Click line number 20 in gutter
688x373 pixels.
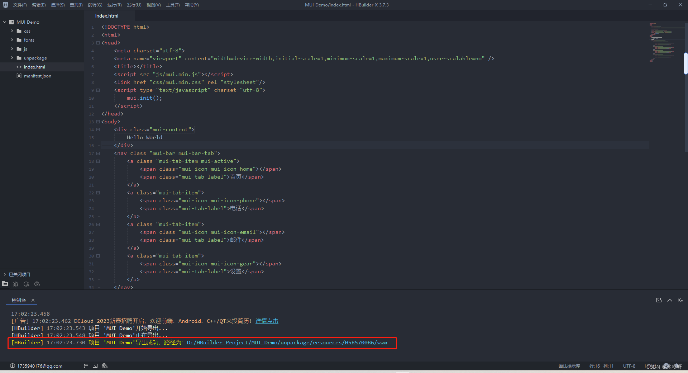pos(91,177)
